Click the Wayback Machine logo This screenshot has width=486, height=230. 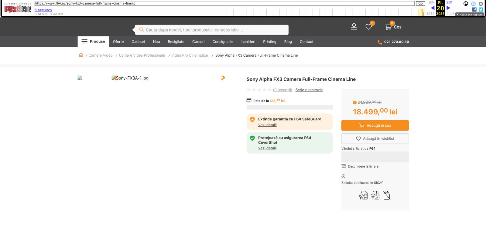[x=18, y=8]
